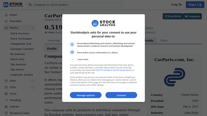
Task: Switch to the Chart tab
Action: [x=164, y=40]
